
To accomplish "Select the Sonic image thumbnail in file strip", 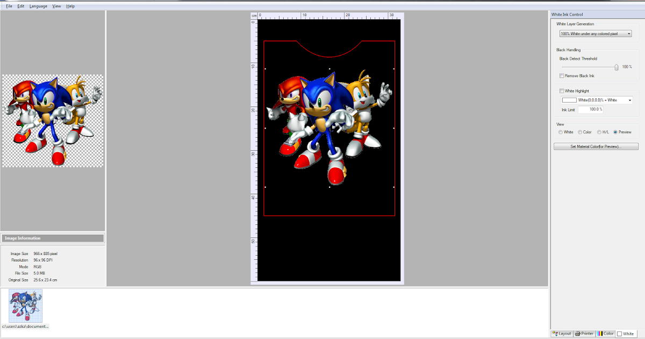I will click(25, 306).
